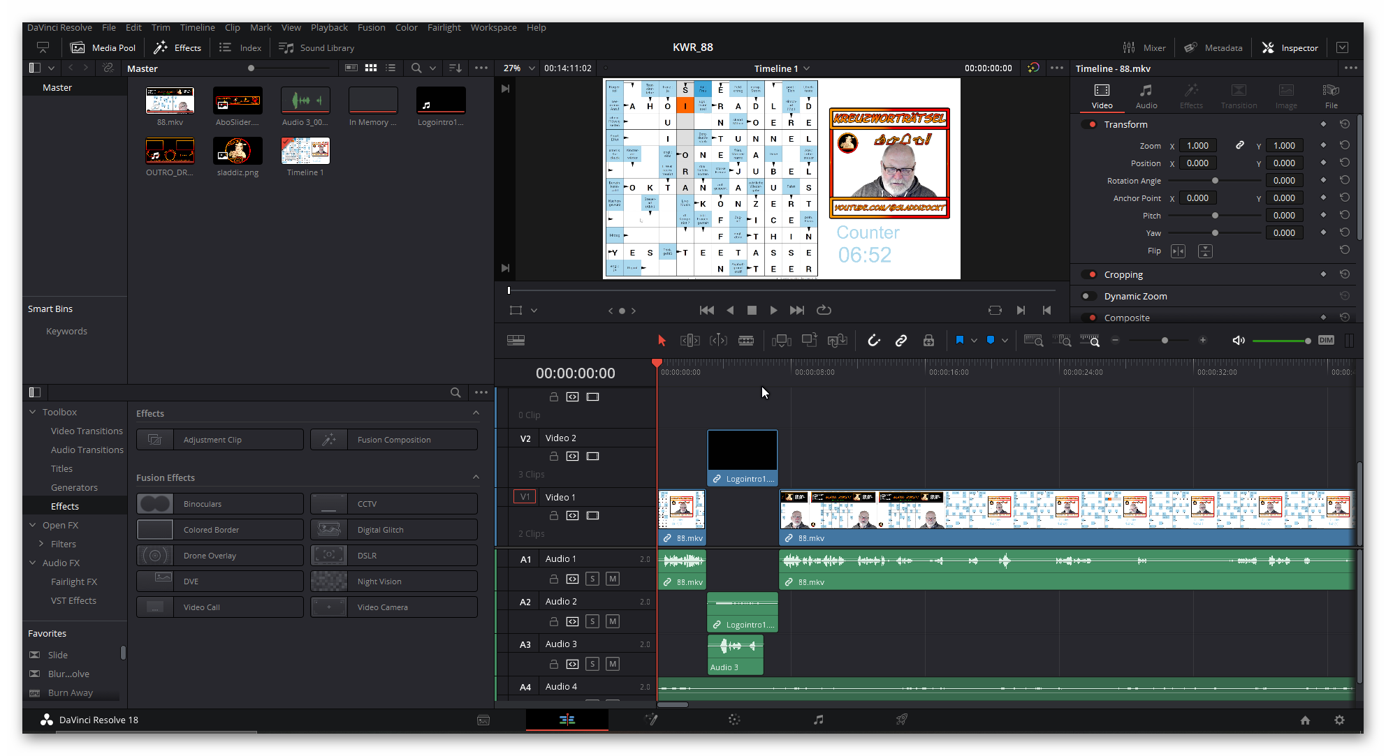The width and height of the screenshot is (1386, 756).
Task: Open the Fairlight menu
Action: click(444, 27)
